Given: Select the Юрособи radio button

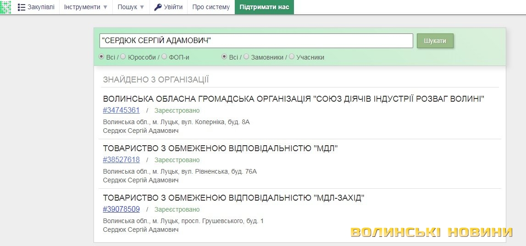Looking at the screenshot, I should [123, 57].
